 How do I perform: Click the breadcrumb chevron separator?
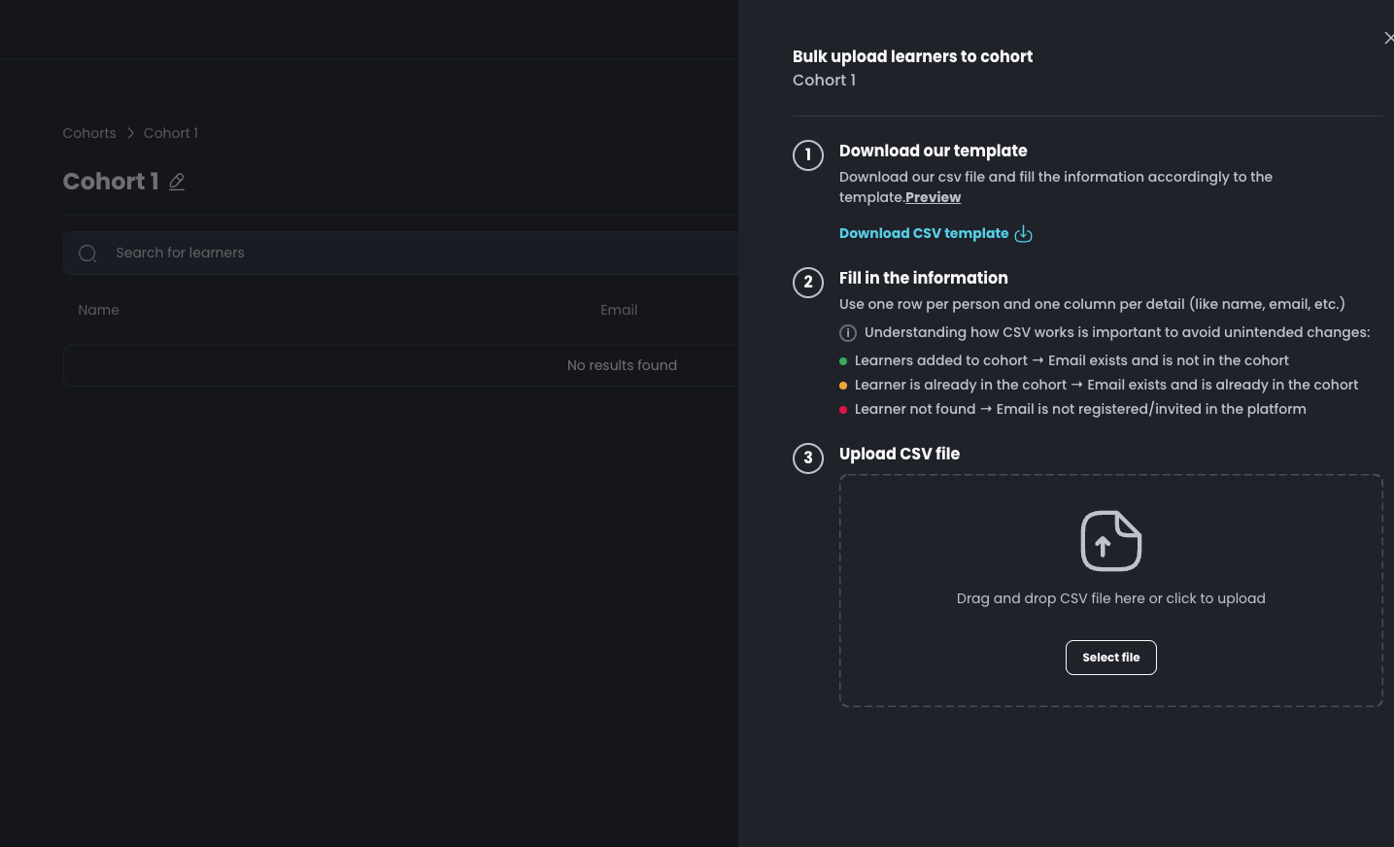point(130,133)
